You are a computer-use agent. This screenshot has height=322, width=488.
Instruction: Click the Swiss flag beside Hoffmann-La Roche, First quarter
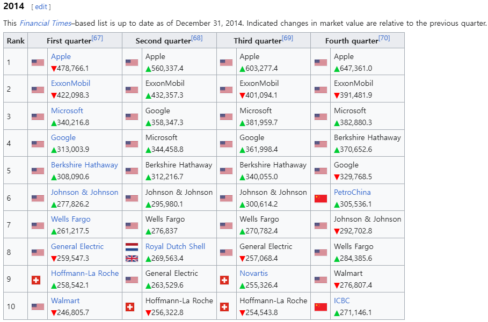[36, 280]
